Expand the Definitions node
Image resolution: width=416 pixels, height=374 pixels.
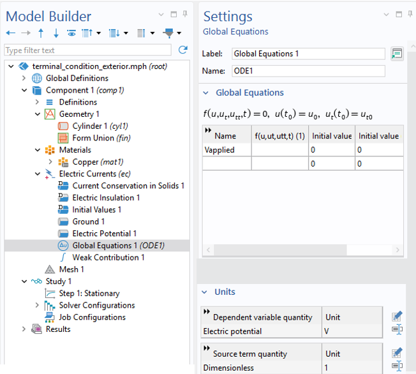point(37,102)
